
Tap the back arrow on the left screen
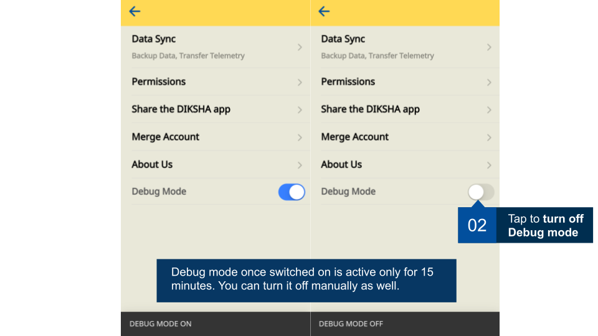[135, 12]
